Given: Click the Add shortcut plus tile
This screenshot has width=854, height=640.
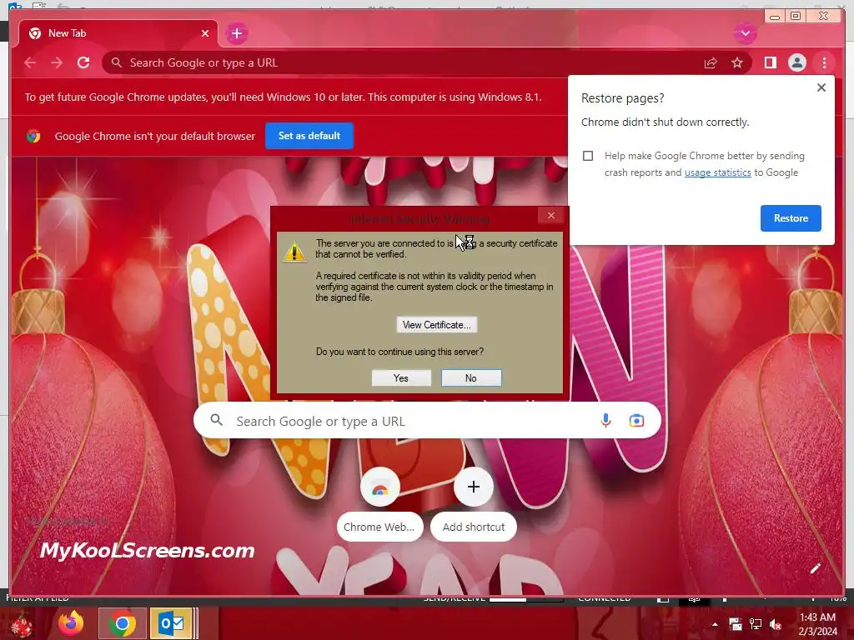Looking at the screenshot, I should pos(474,505).
